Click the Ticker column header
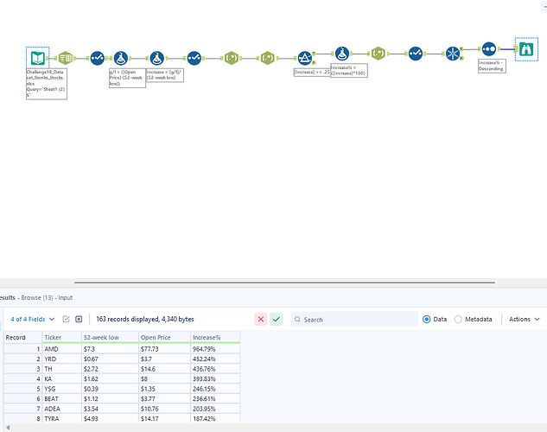 (x=61, y=338)
